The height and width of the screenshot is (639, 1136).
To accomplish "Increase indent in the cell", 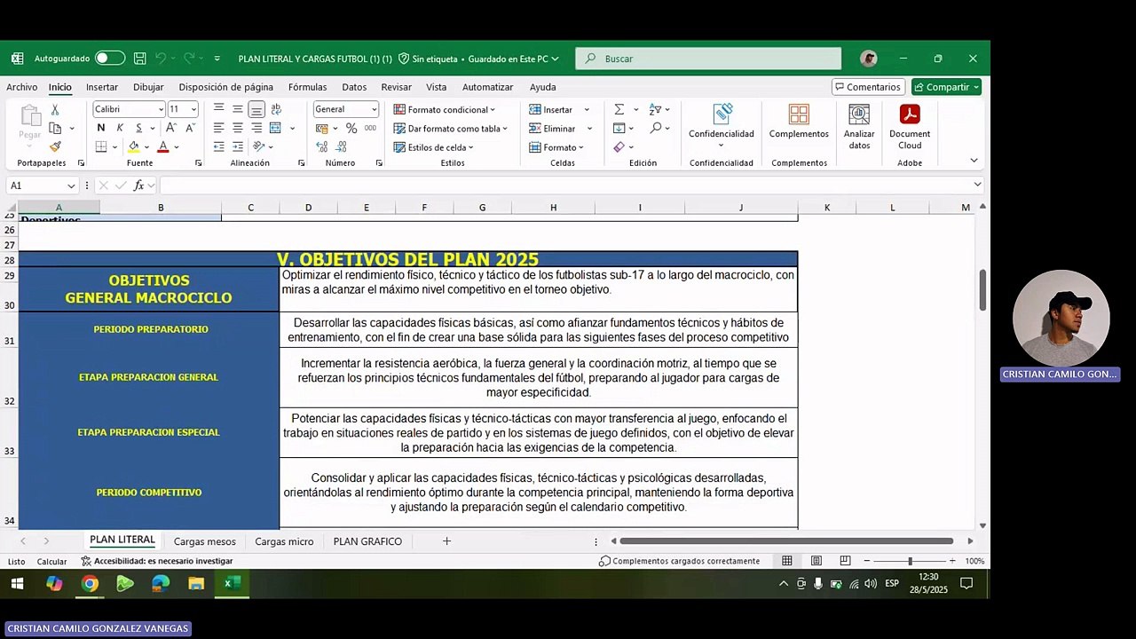I will pos(237,146).
